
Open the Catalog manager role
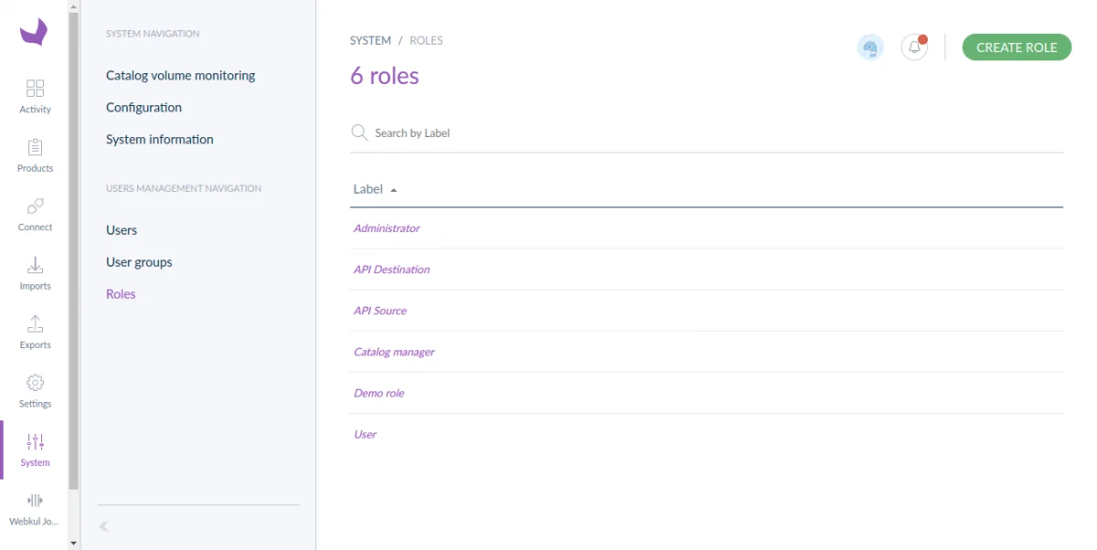coord(394,352)
